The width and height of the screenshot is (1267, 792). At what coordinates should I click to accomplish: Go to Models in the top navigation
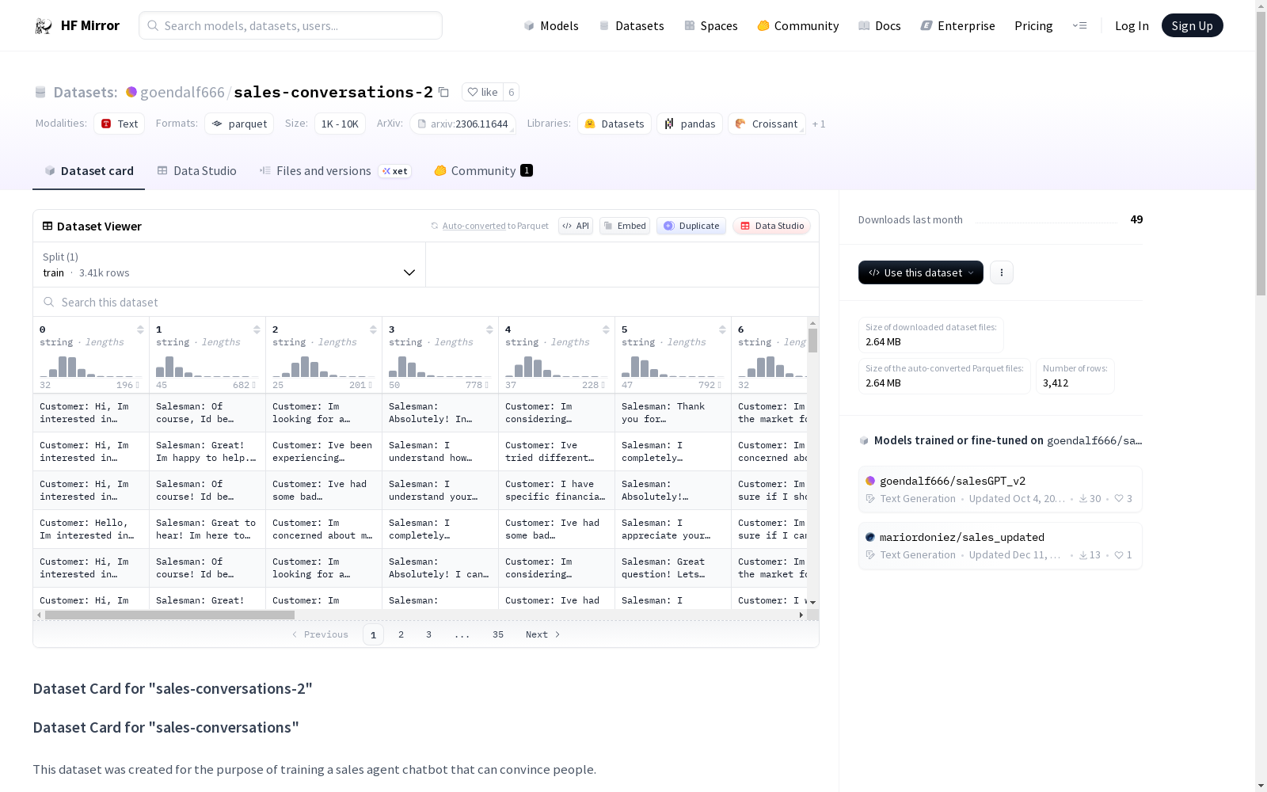(x=551, y=25)
